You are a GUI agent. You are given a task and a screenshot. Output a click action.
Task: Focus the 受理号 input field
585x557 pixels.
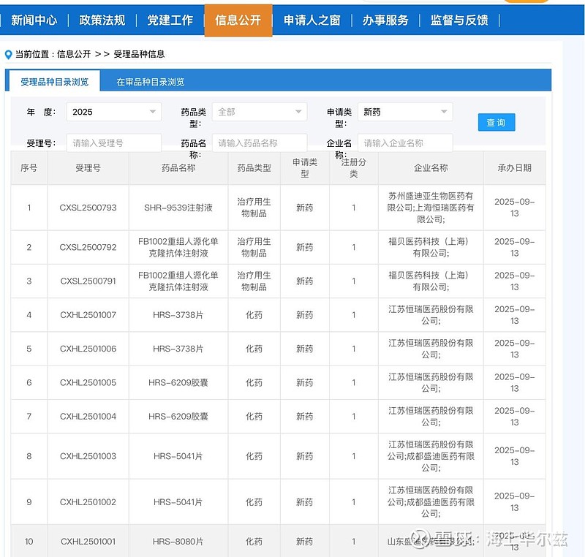click(x=113, y=143)
